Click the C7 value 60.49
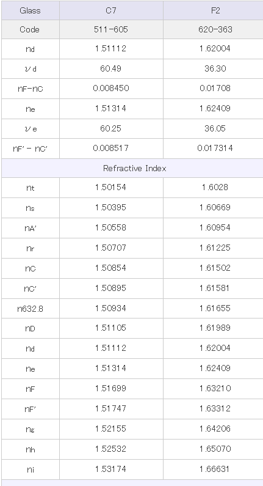263x486 pixels. point(111,68)
